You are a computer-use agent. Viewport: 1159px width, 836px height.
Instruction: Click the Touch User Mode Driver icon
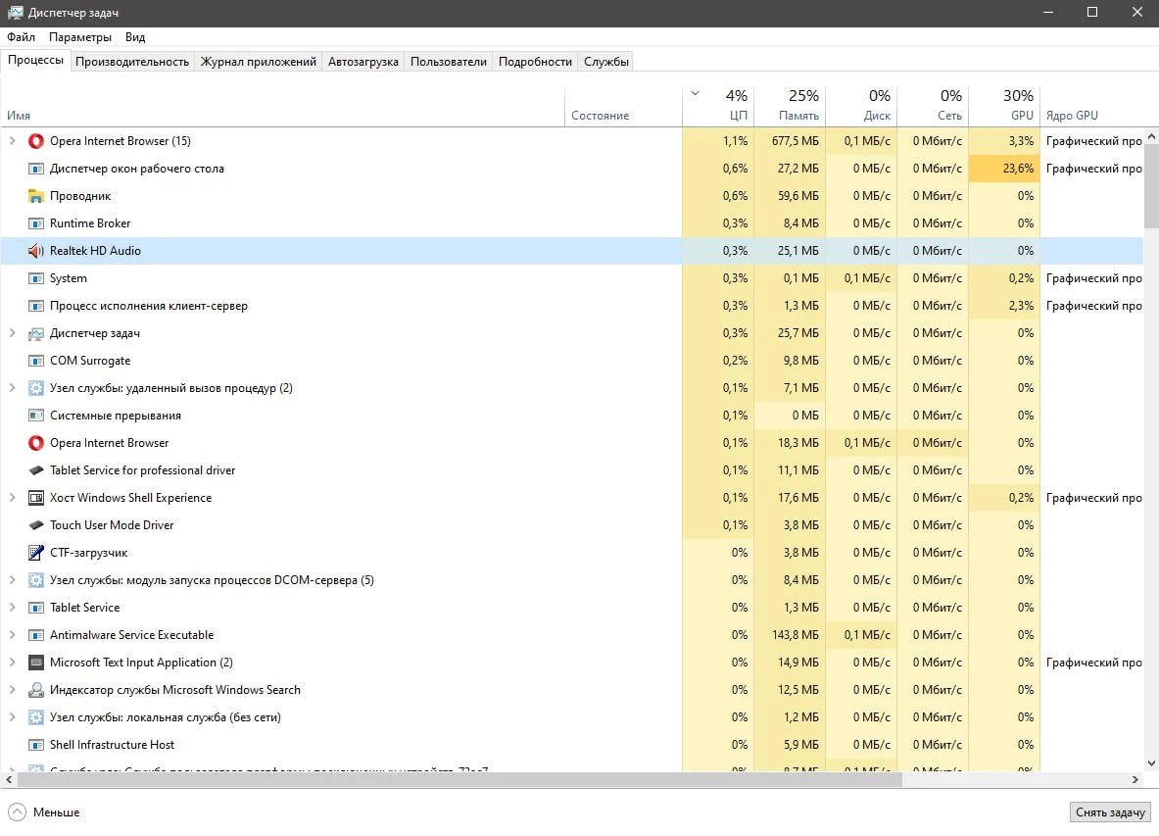(x=35, y=524)
